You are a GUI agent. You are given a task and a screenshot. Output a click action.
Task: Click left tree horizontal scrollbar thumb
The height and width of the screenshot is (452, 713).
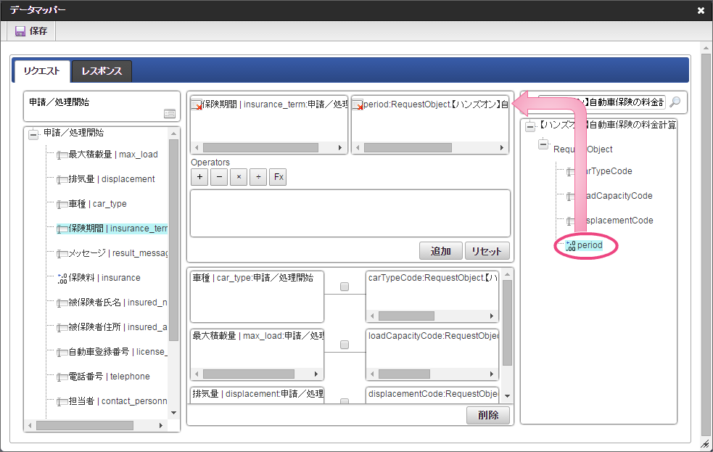pos(85,426)
